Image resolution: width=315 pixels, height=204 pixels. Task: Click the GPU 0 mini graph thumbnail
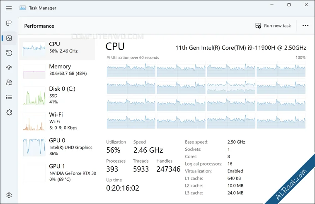point(34,147)
